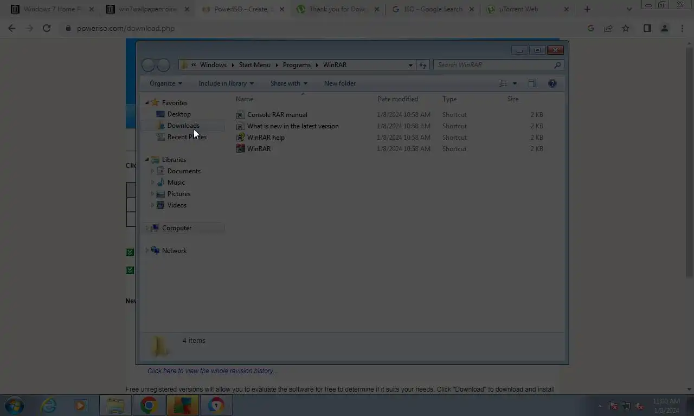Image resolution: width=694 pixels, height=416 pixels.
Task: Click the Chrome icon in the taskbar
Action: point(149,405)
